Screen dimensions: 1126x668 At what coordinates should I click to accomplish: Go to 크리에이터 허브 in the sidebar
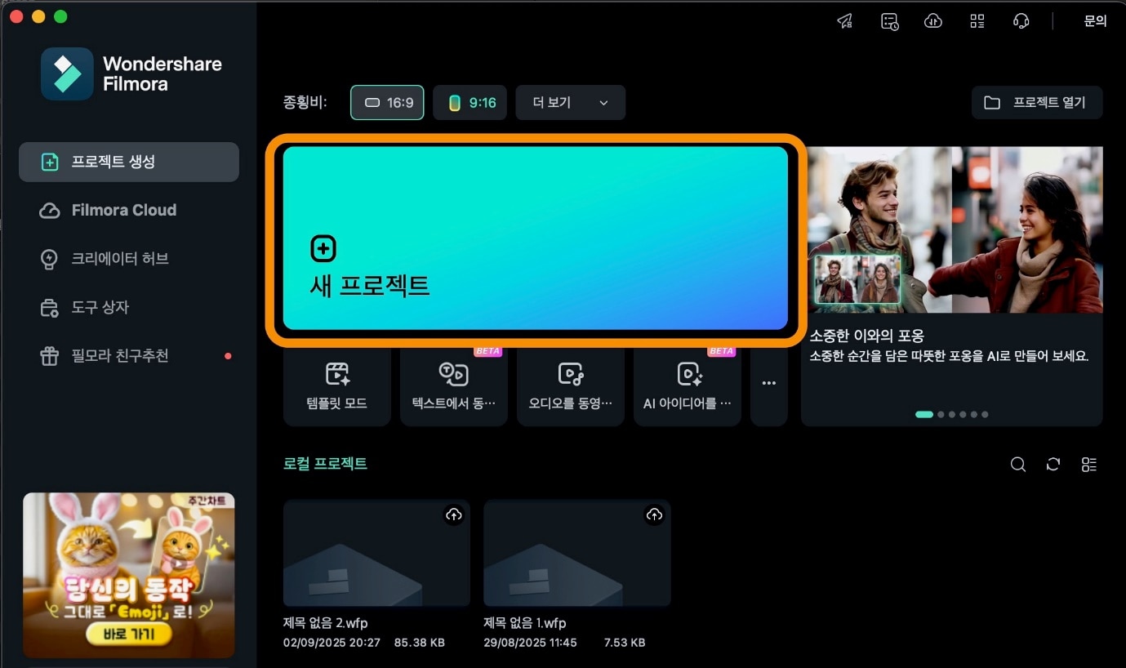(x=119, y=259)
